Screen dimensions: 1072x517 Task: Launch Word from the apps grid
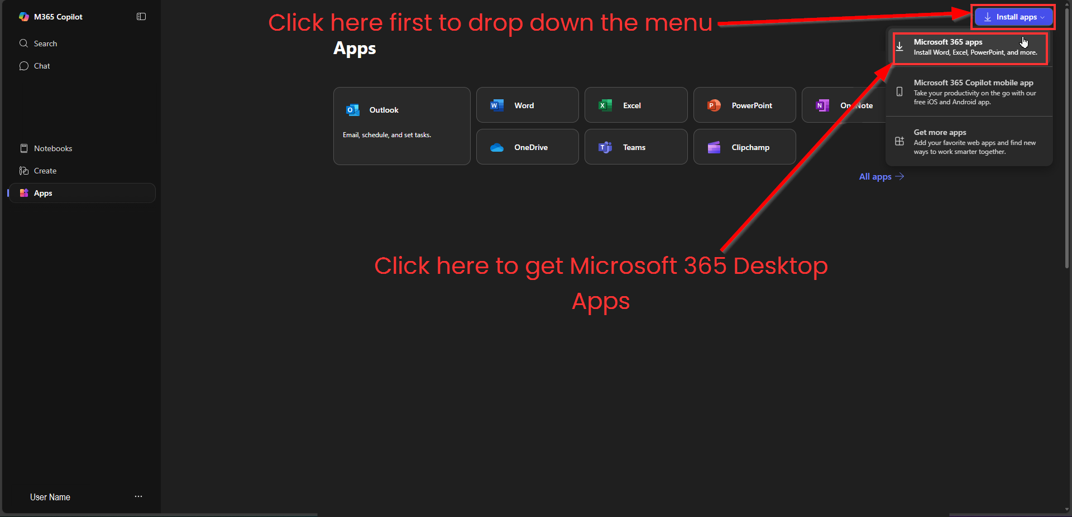pos(528,105)
